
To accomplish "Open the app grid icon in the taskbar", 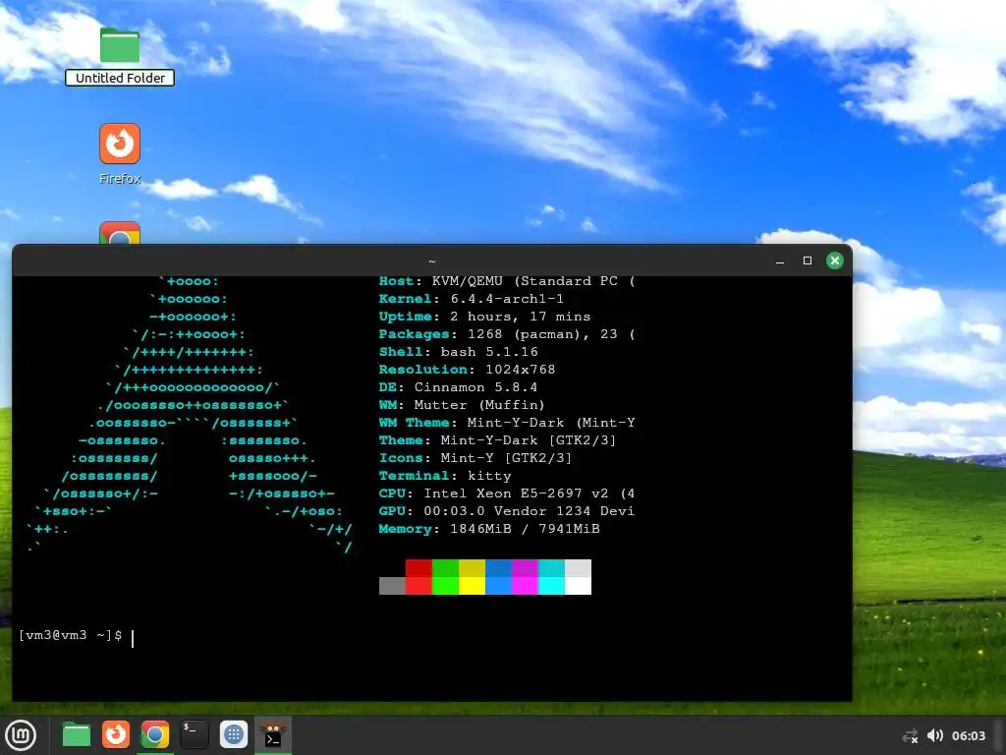I will [x=234, y=735].
